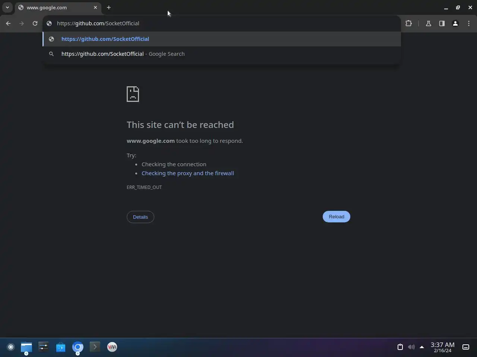The width and height of the screenshot is (477, 357).
Task: Click the blue Reload button
Action: (337, 217)
